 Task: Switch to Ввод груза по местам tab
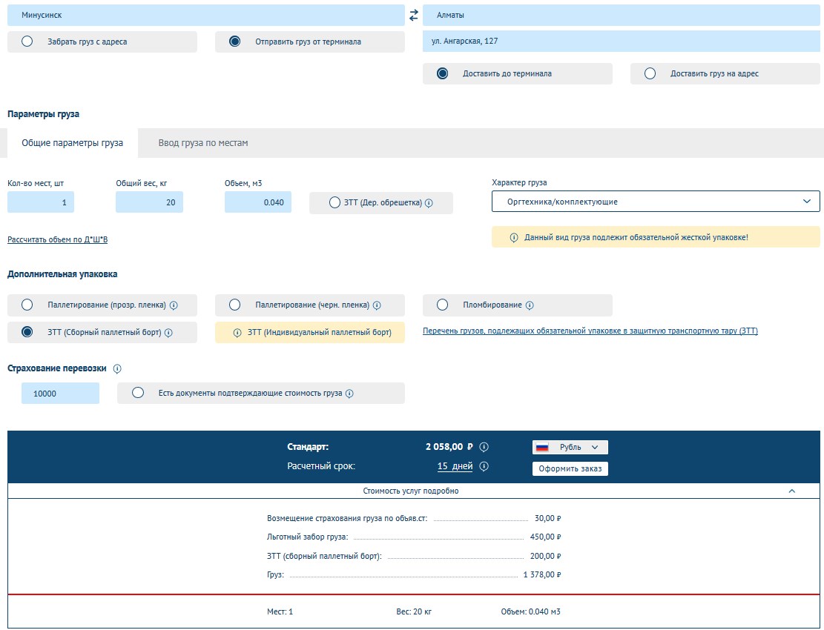coord(203,143)
